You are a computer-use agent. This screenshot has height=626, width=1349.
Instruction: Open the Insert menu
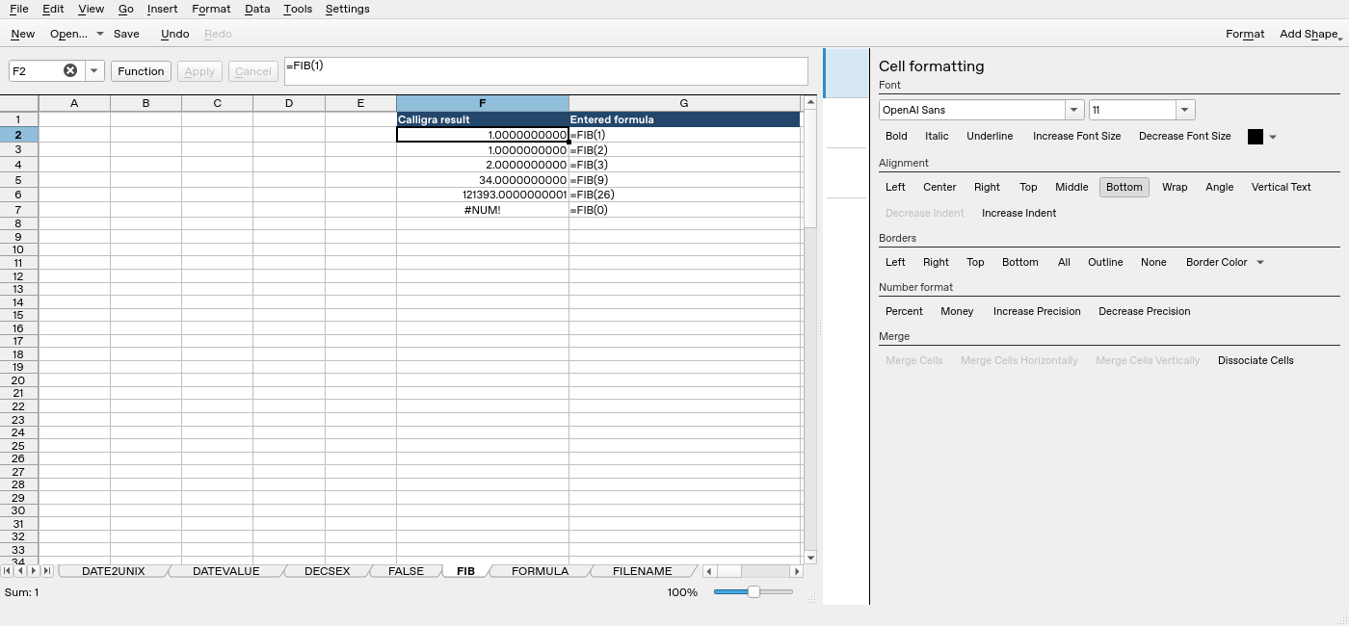click(x=162, y=9)
